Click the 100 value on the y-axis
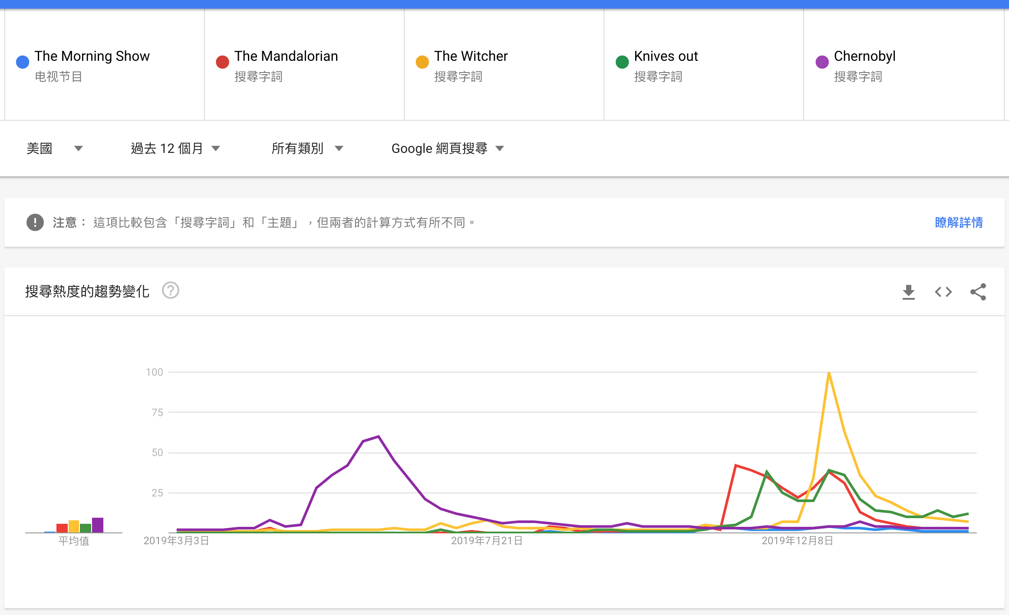This screenshot has width=1009, height=615. (x=155, y=372)
